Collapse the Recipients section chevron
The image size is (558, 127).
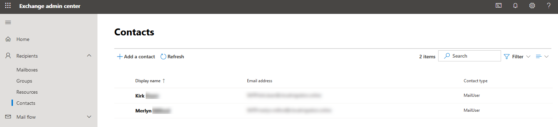[89, 56]
